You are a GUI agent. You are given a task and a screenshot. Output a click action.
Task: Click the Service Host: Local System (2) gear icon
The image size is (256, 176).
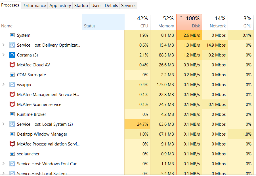point(12,124)
